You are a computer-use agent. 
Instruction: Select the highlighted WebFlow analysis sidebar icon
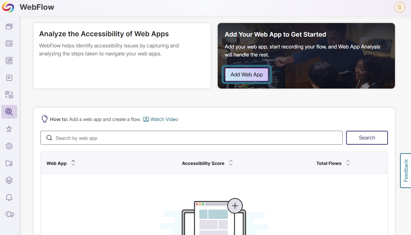[x=9, y=112]
